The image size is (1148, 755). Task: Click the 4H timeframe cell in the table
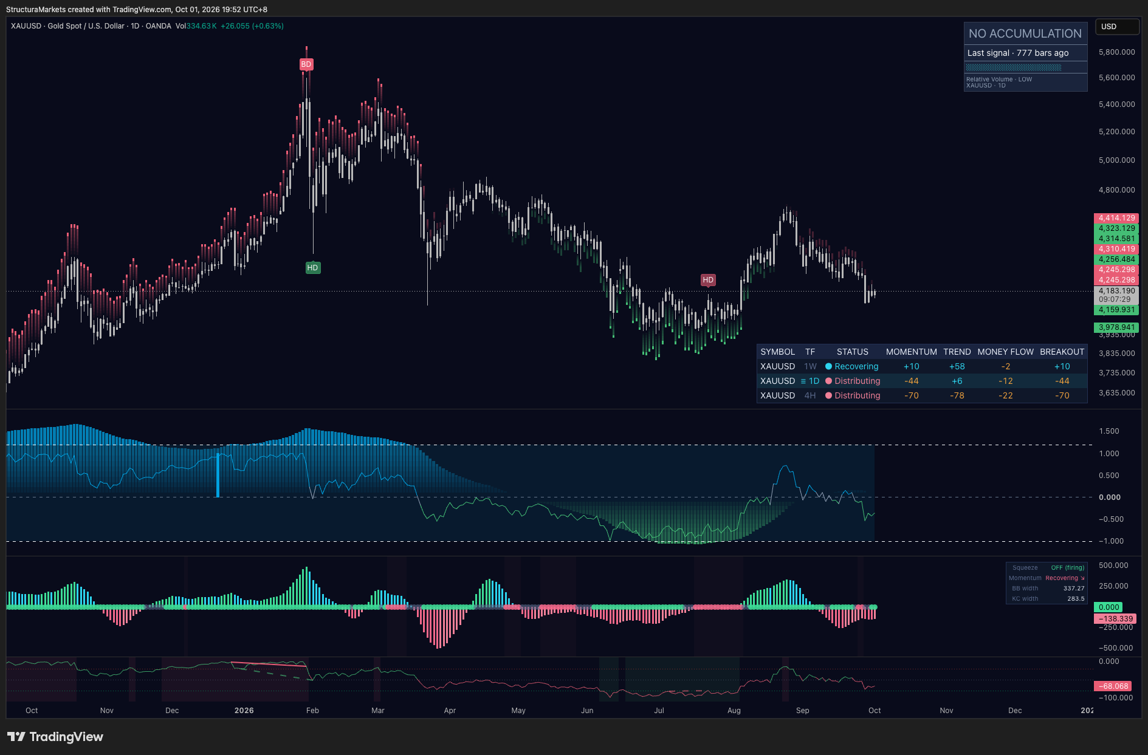[x=810, y=395]
